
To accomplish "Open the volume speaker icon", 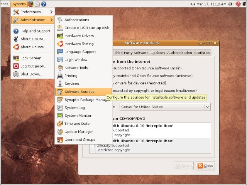I will 230,4.
